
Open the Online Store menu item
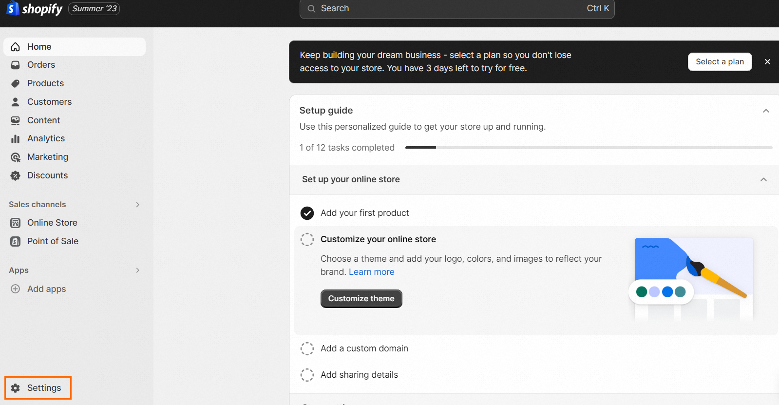tap(52, 223)
